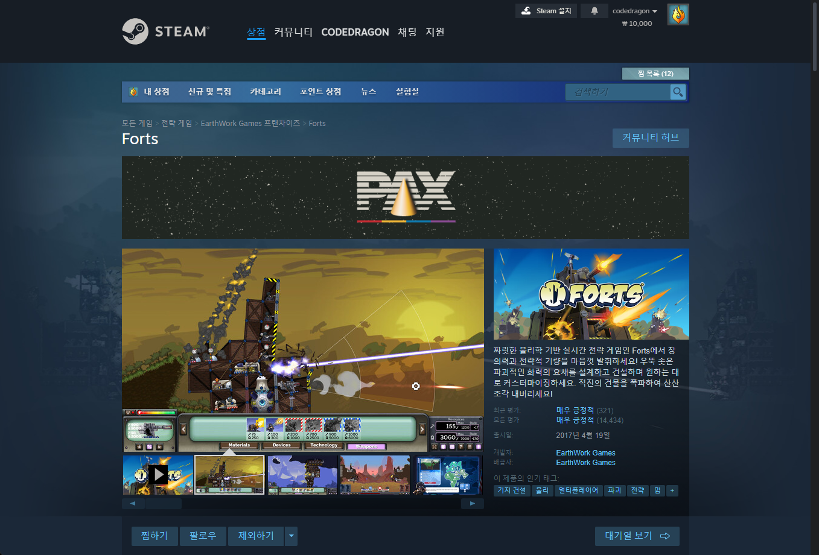Viewport: 819px width, 555px height.
Task: Select the red desert screenshot thumbnail
Action: (x=375, y=475)
